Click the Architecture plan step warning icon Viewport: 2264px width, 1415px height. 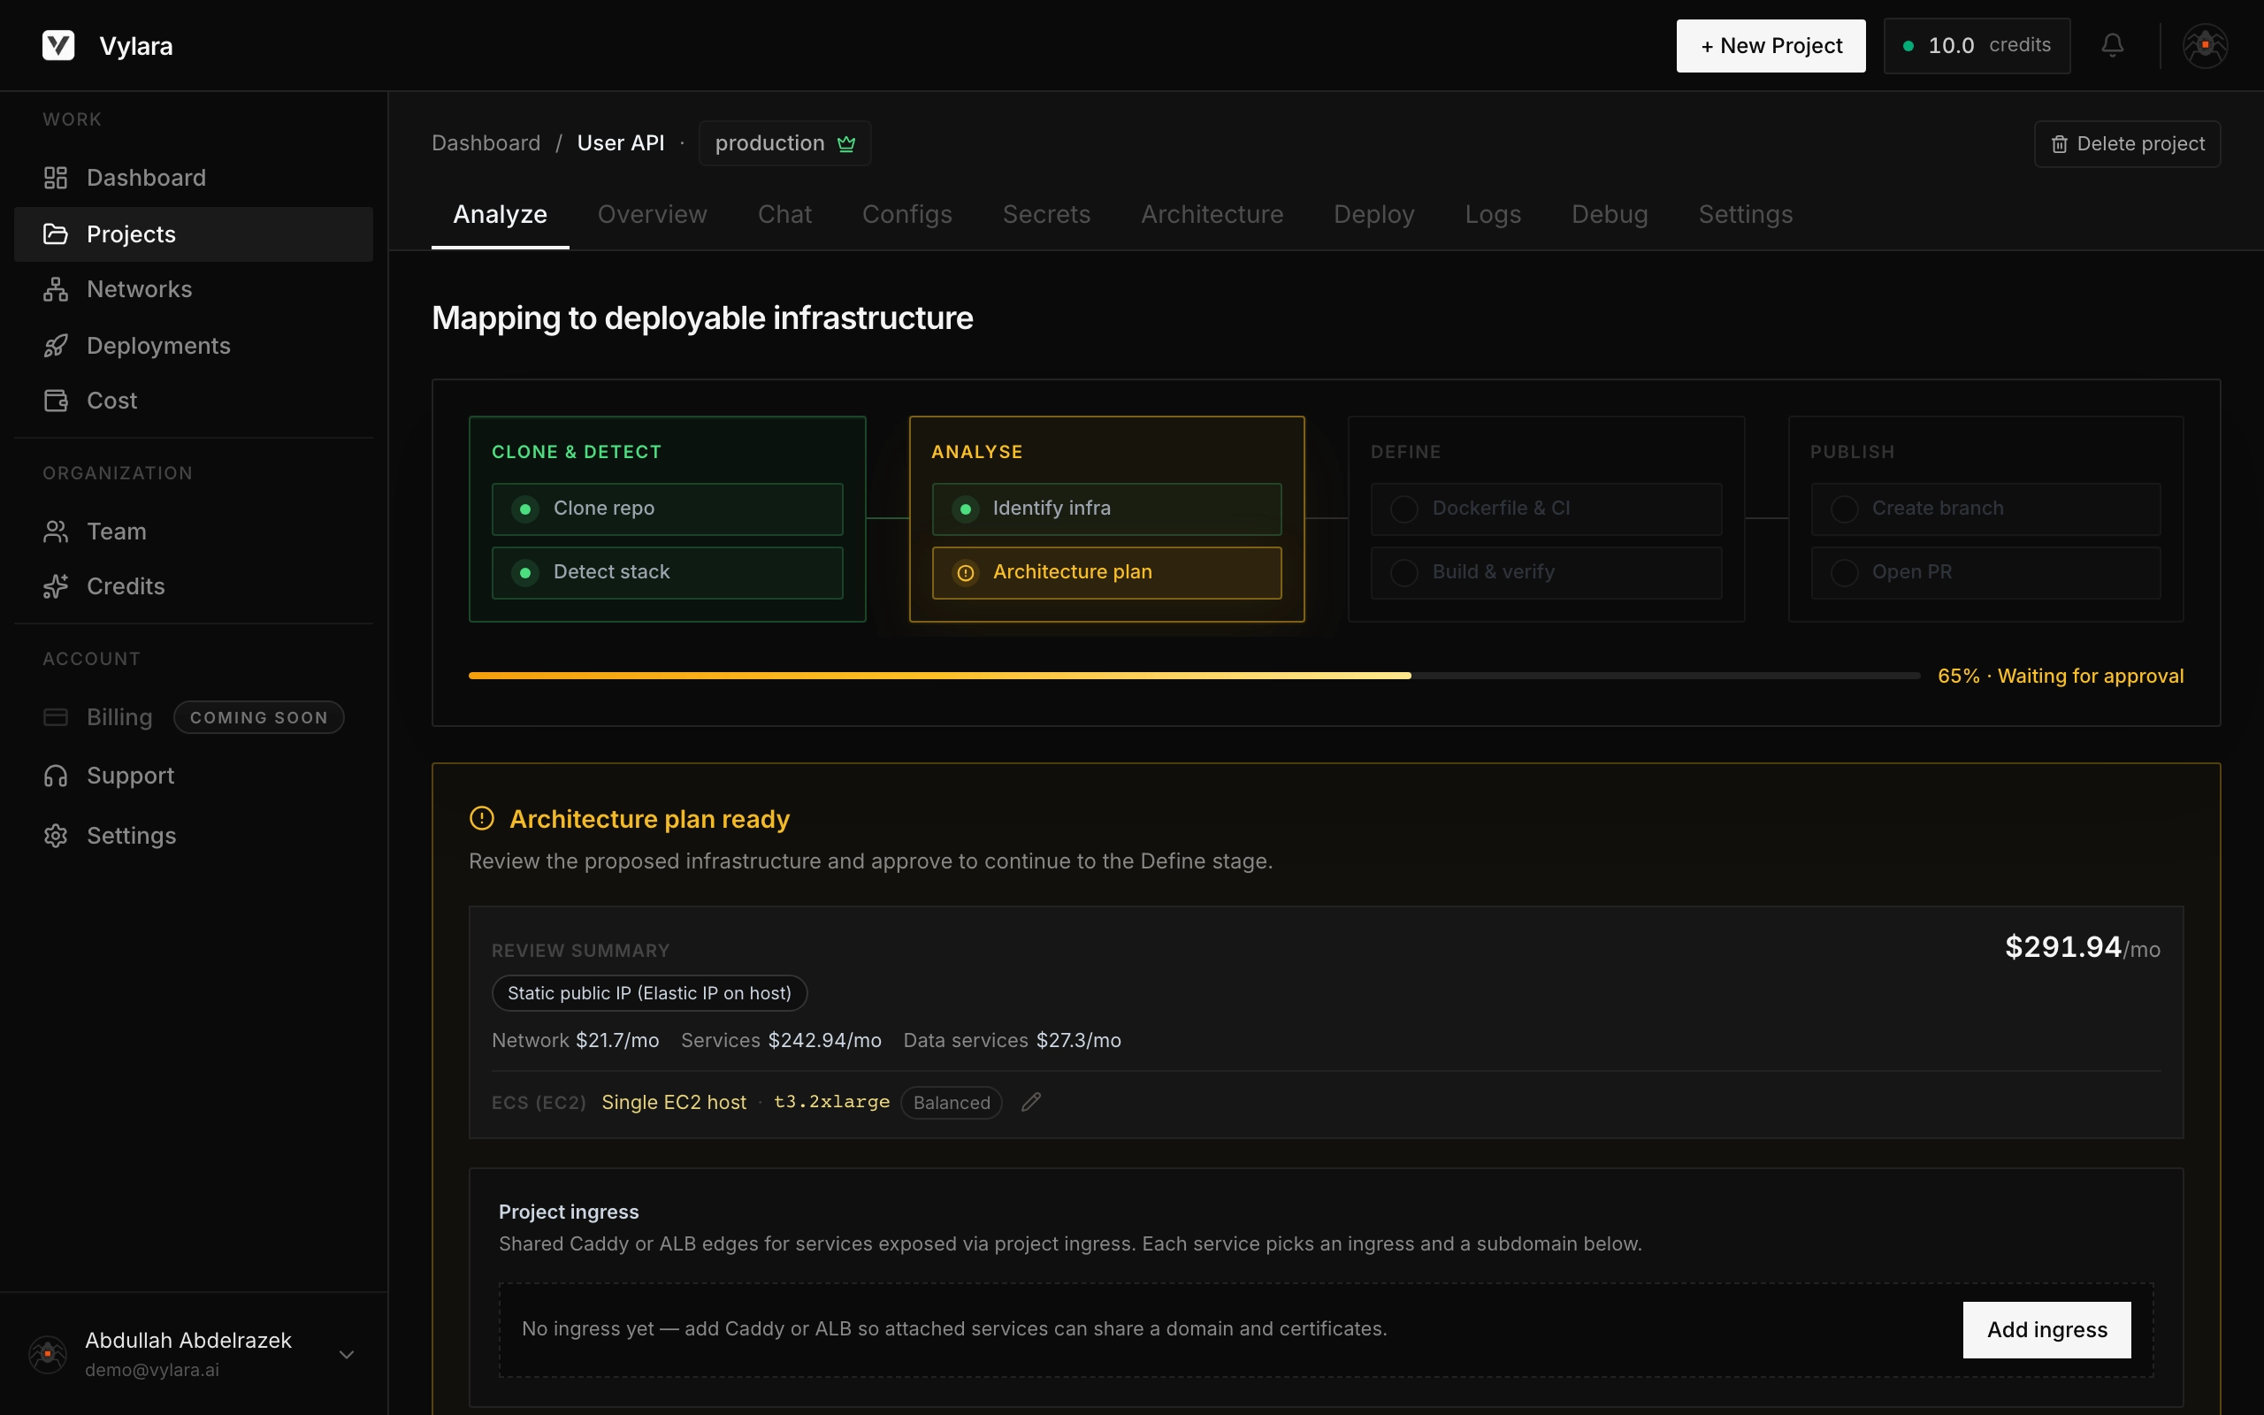point(965,573)
